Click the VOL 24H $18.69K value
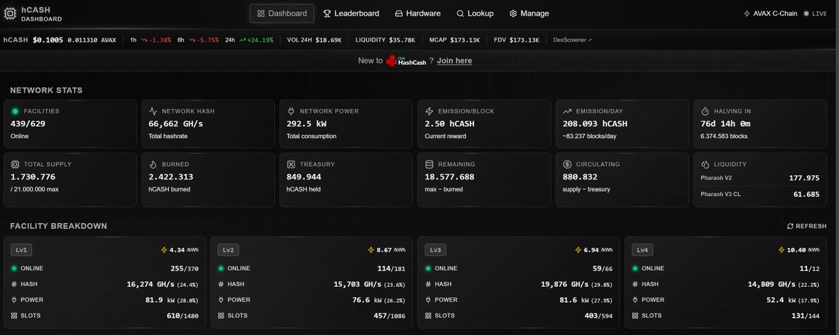The height and width of the screenshot is (335, 839). pos(327,40)
